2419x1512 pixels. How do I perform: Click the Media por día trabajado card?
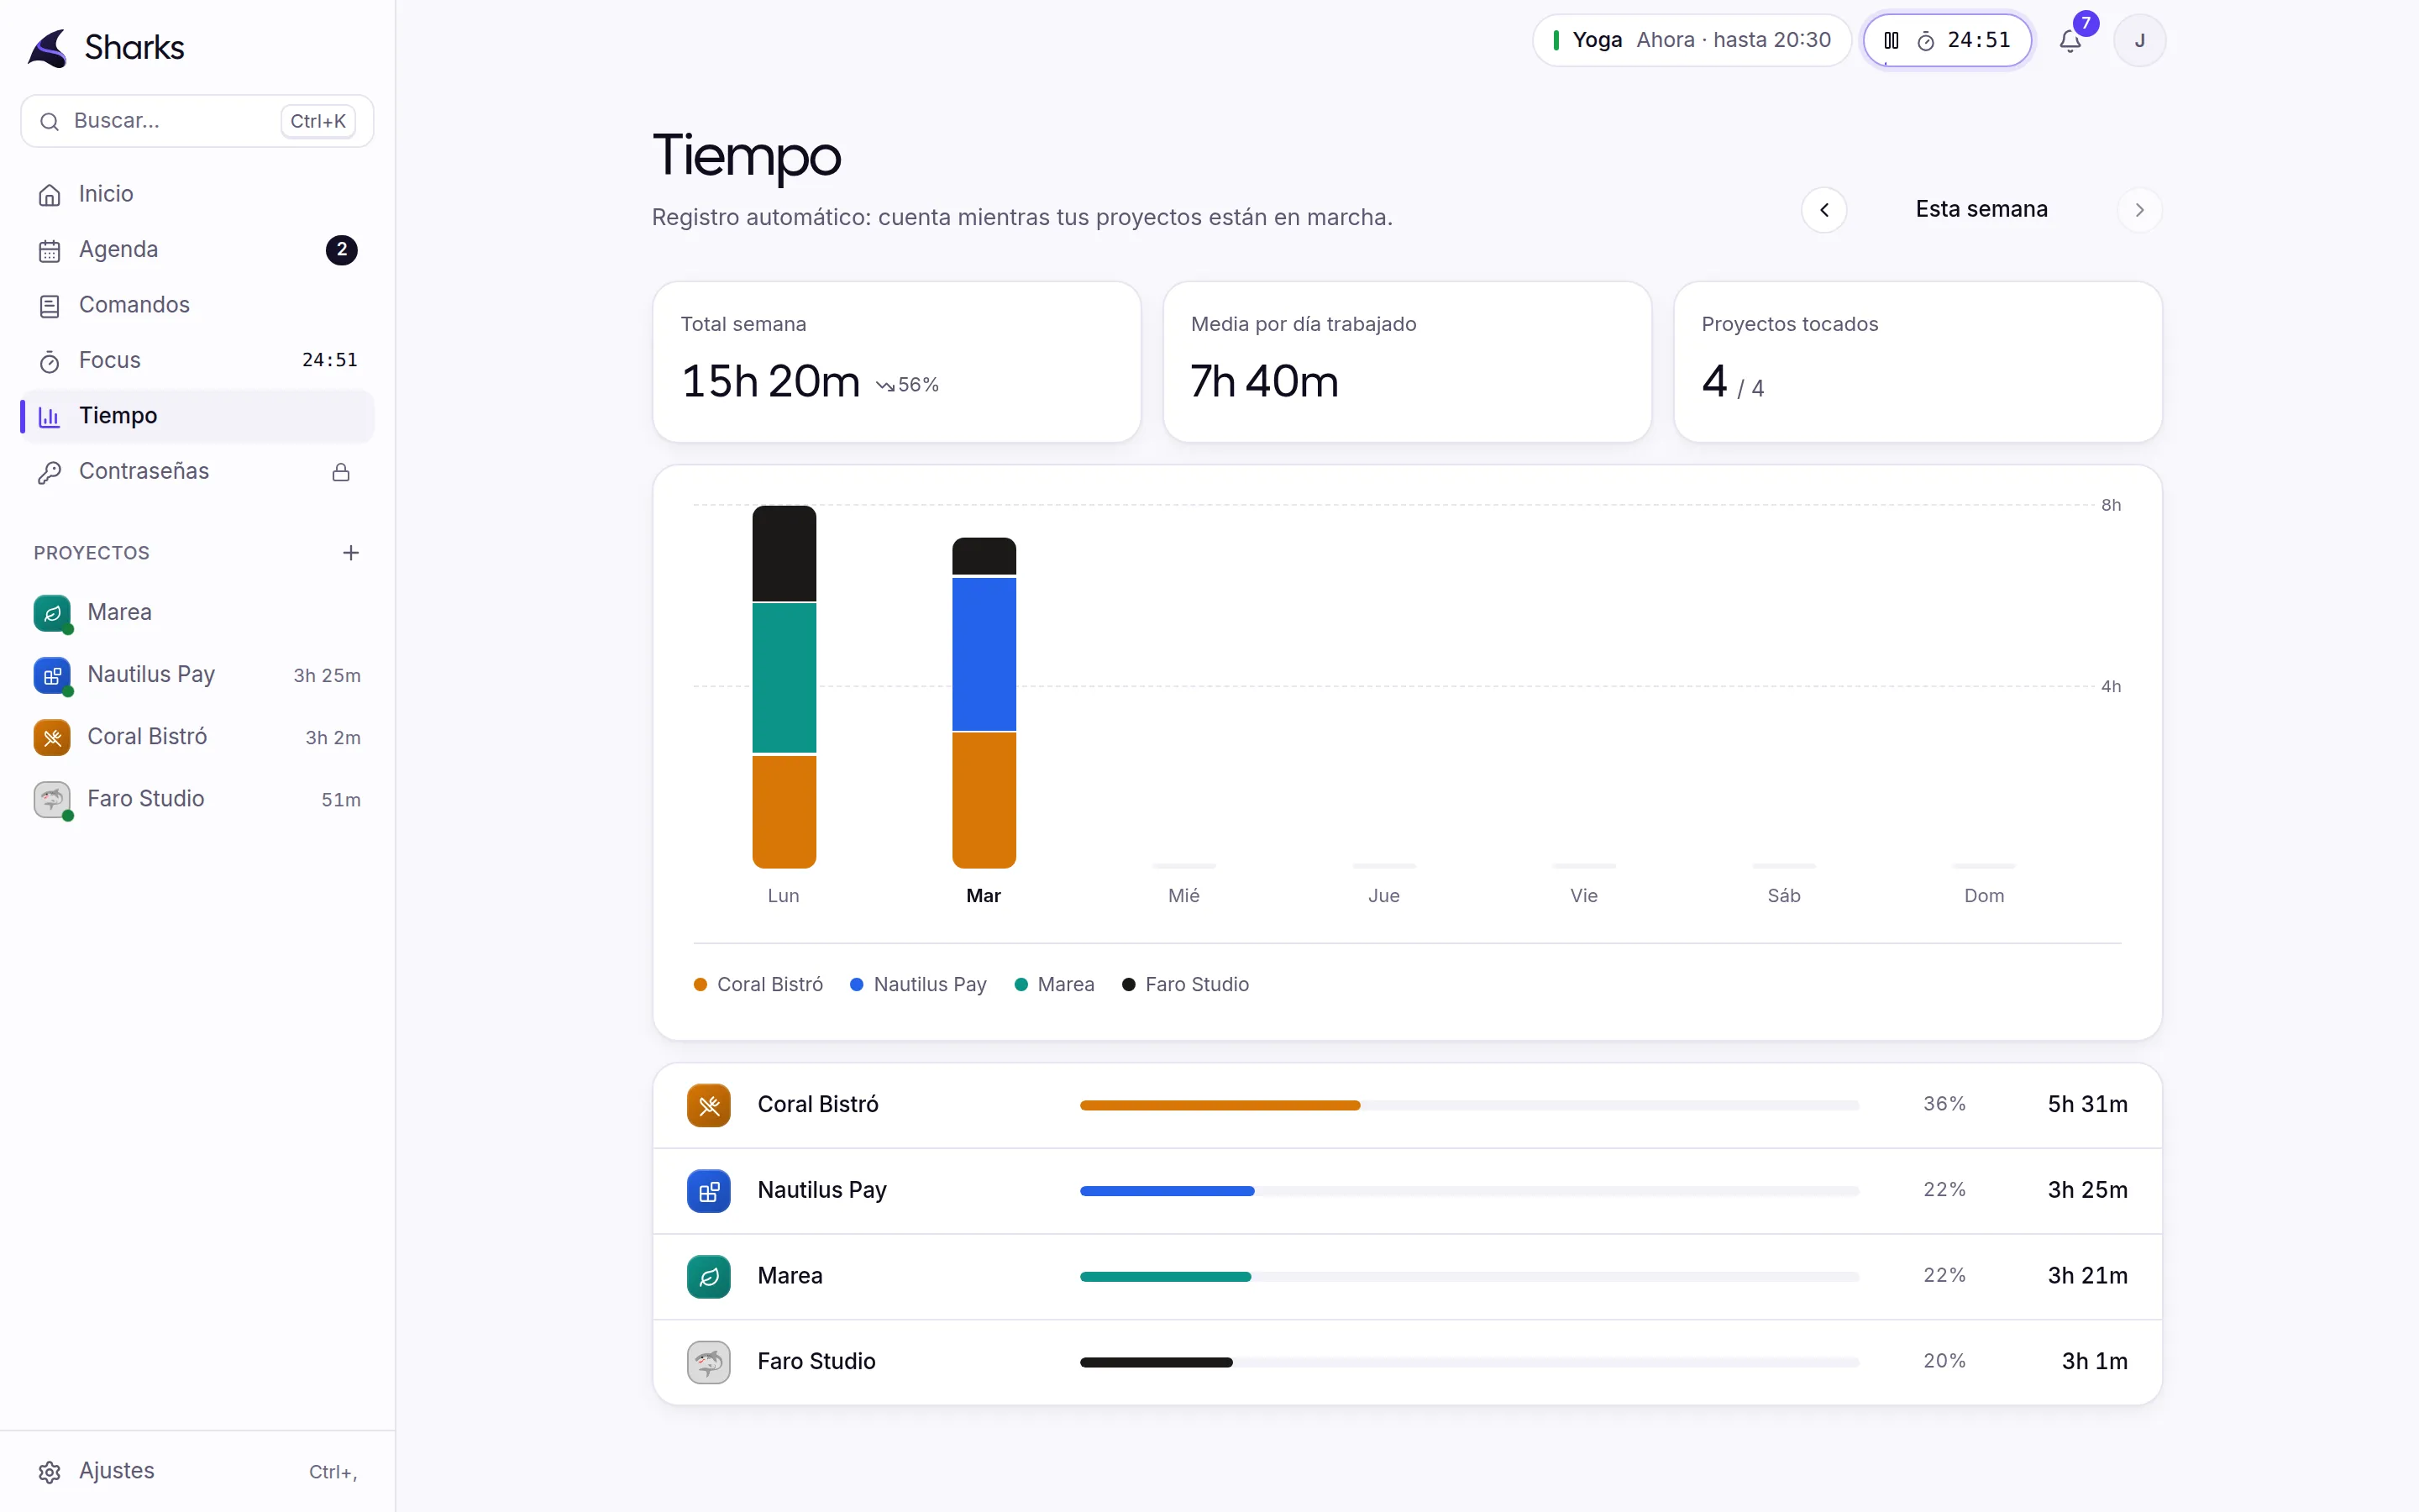1406,361
